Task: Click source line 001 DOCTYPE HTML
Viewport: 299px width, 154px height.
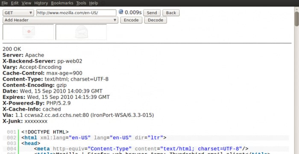Action: coord(45,132)
